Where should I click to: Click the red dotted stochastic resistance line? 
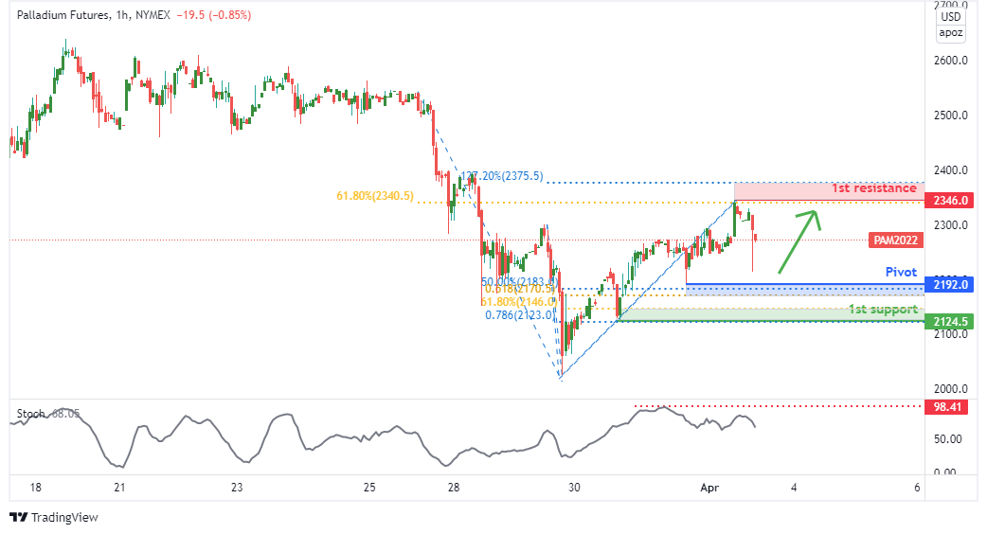[780, 406]
